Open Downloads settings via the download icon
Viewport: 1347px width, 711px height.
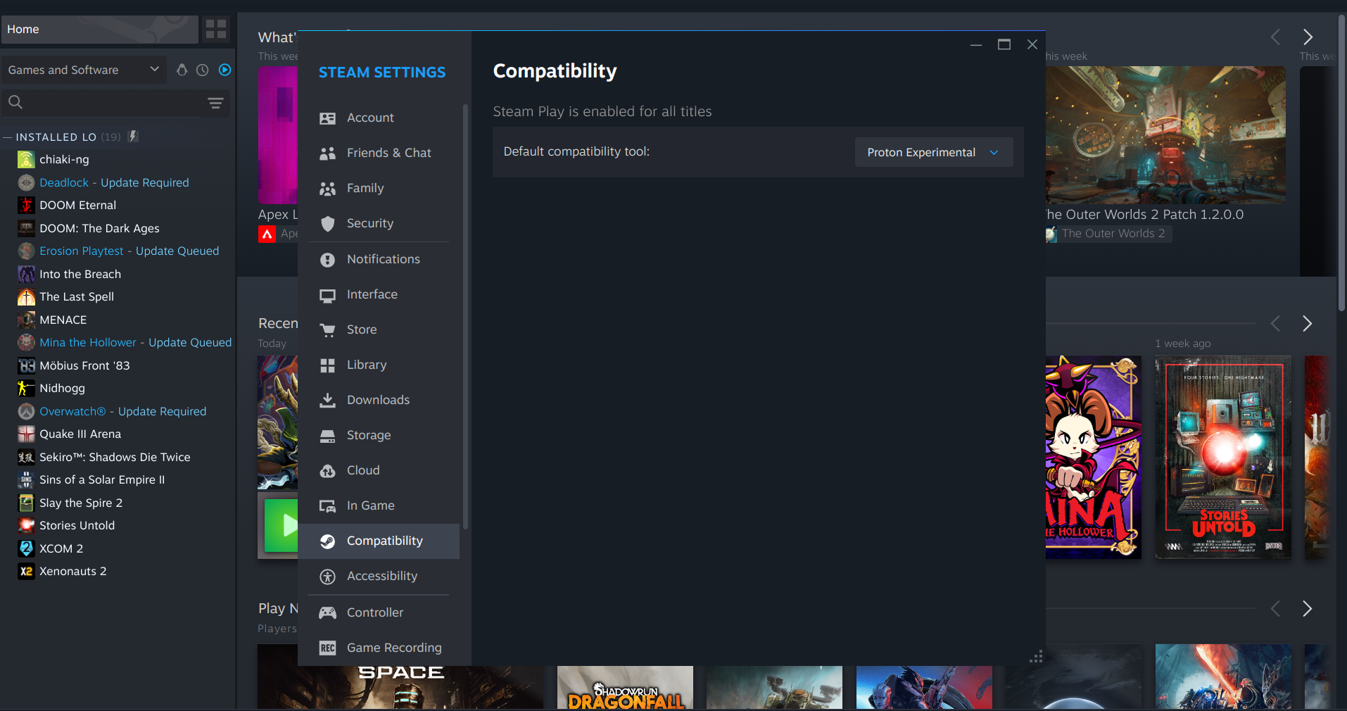pos(327,401)
